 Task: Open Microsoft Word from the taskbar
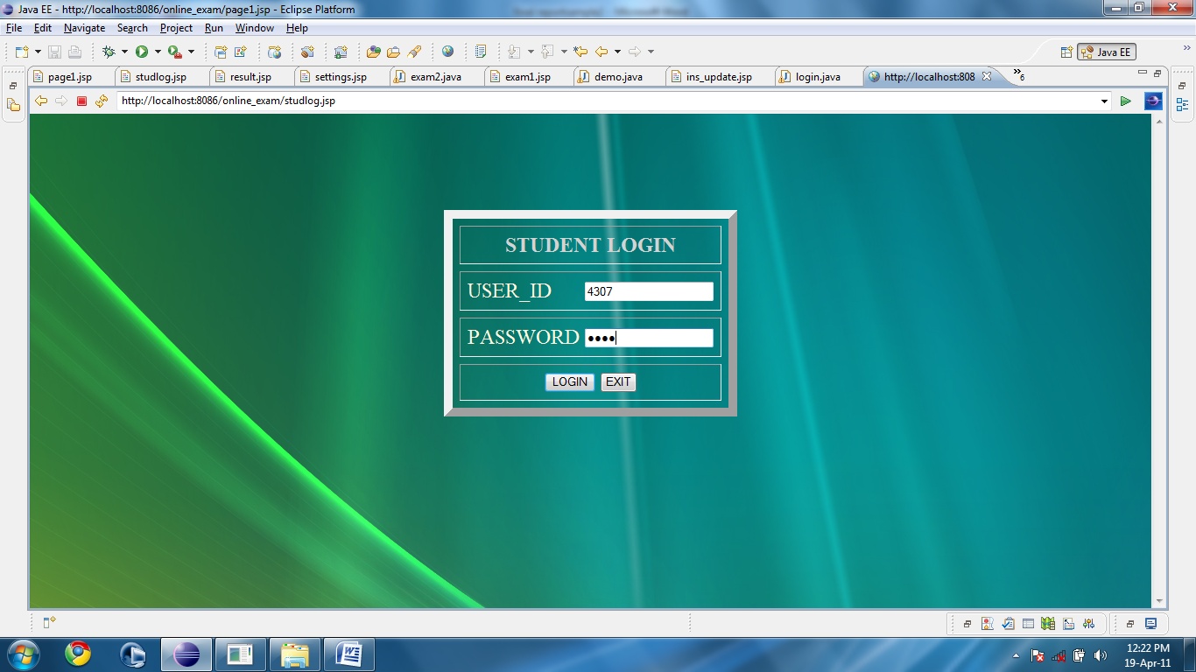pos(349,654)
